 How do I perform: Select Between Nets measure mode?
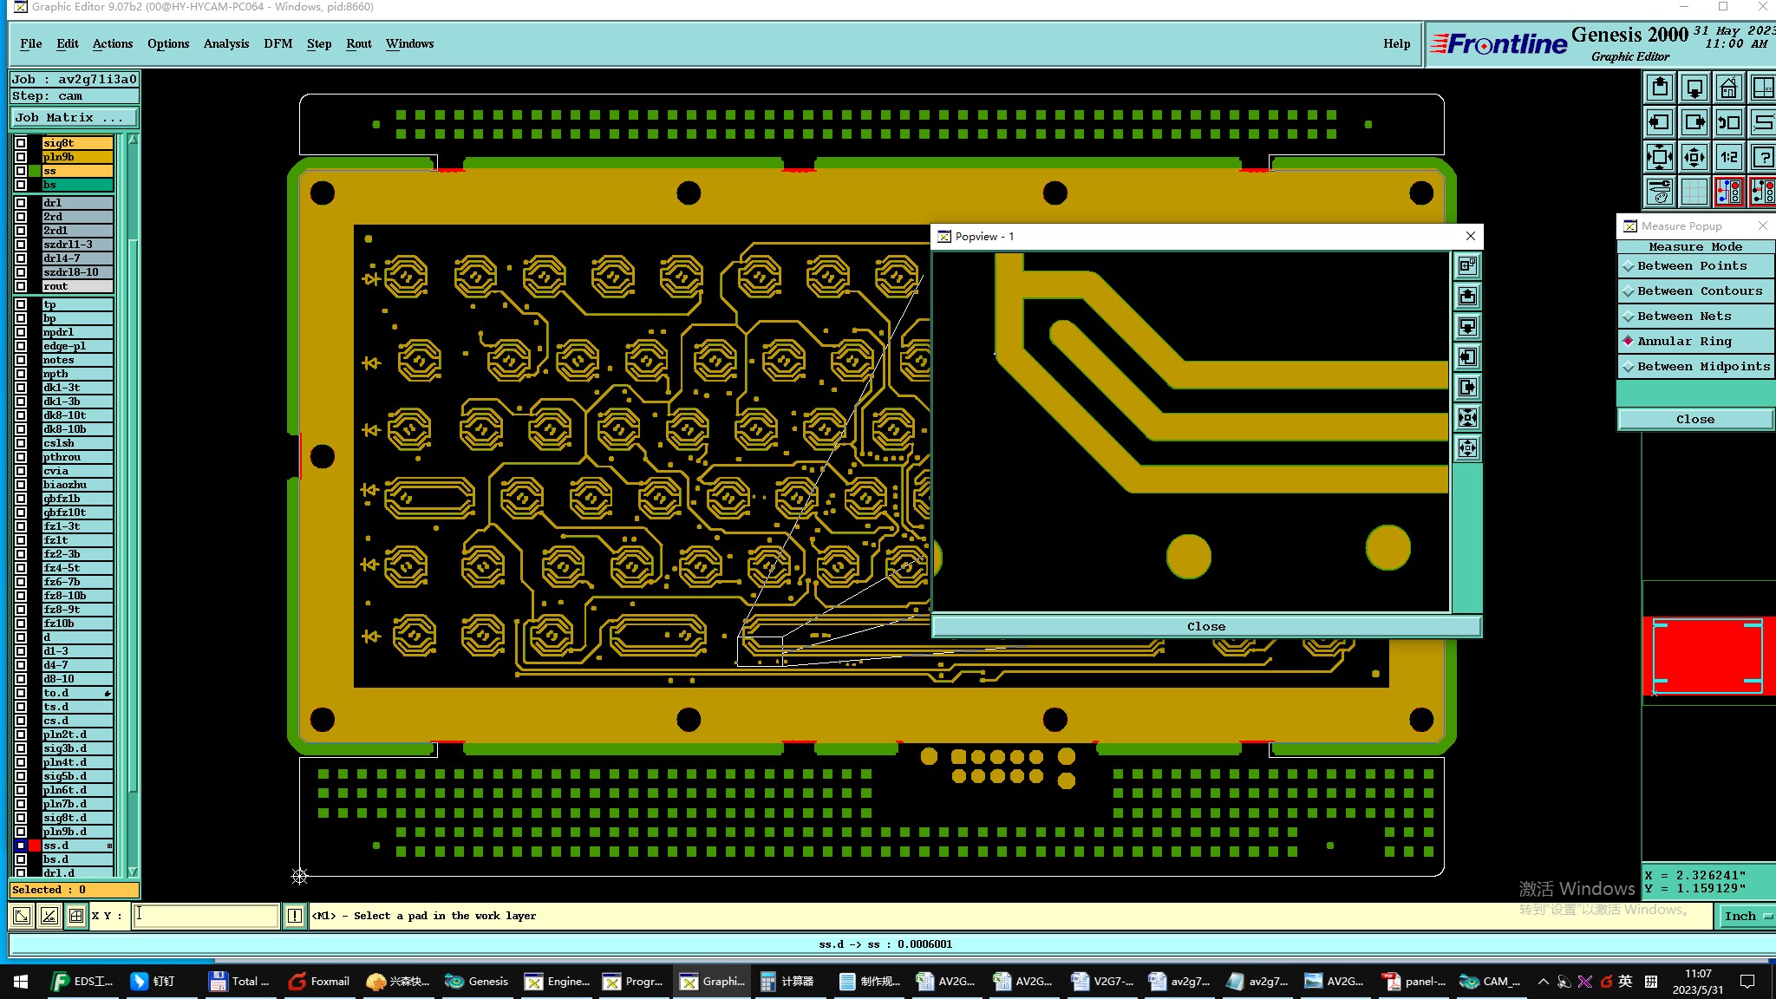pos(1695,317)
